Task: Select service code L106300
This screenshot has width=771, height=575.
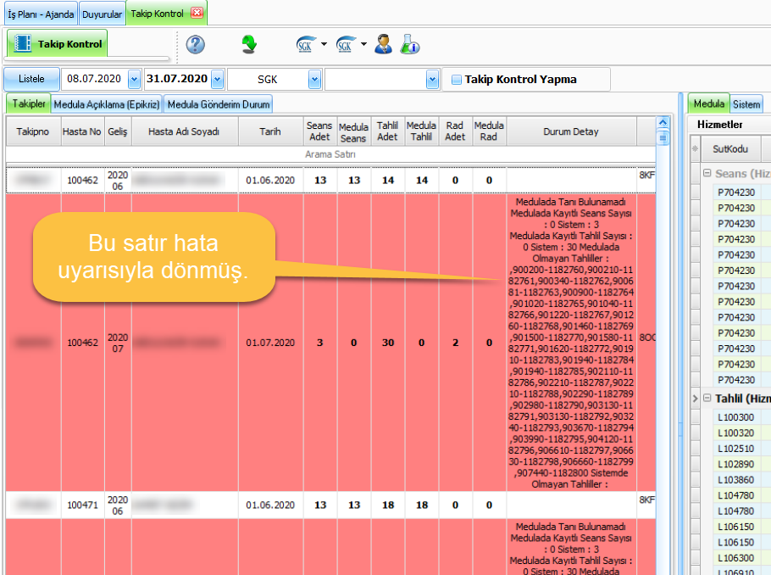Action: tap(735, 558)
